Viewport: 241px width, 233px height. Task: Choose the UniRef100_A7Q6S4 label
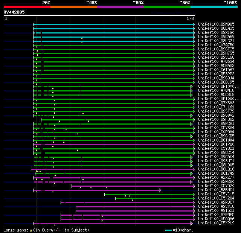pos(216,62)
